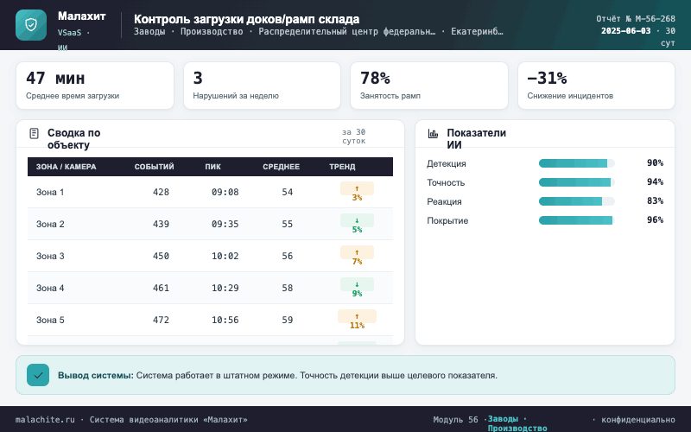The height and width of the screenshot is (432, 691).
Task: Click the ↓5% trend badge for Зона 2
Action: point(357,225)
